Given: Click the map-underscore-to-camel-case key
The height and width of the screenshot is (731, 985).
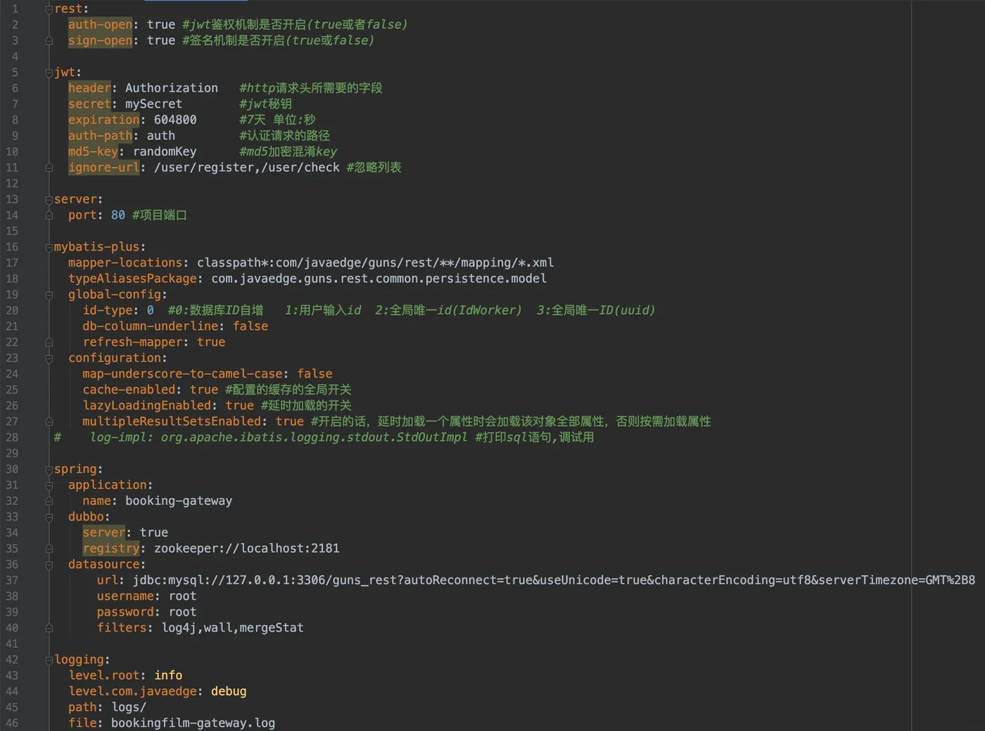Looking at the screenshot, I should (182, 374).
